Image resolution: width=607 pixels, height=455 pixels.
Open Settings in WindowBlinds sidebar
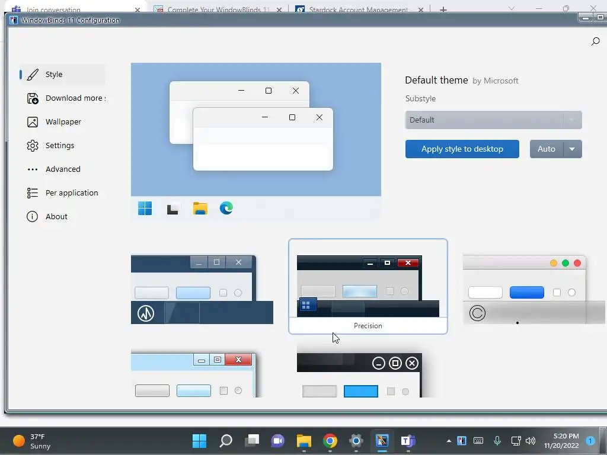point(63,146)
